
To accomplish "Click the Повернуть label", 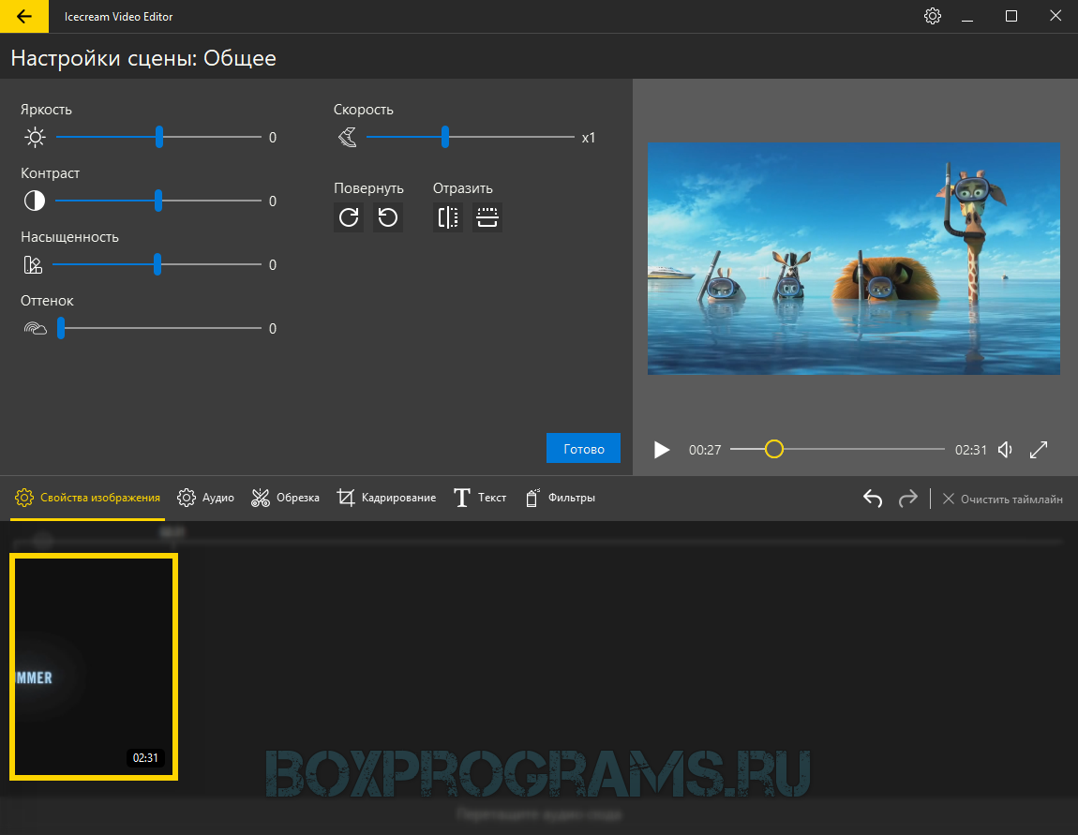I will (x=368, y=188).
